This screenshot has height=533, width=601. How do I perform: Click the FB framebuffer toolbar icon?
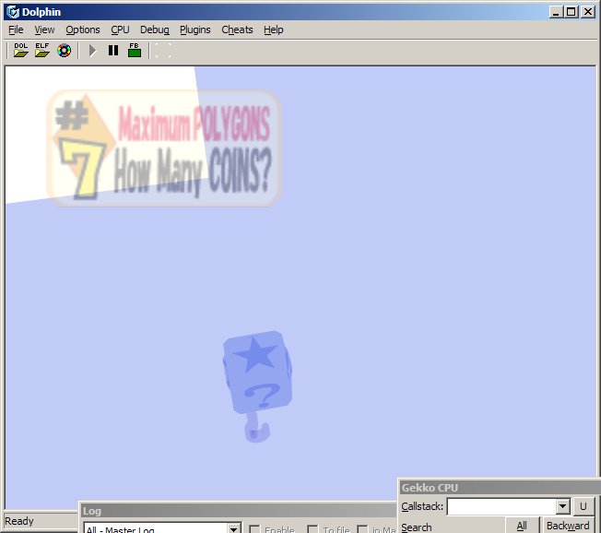click(135, 50)
